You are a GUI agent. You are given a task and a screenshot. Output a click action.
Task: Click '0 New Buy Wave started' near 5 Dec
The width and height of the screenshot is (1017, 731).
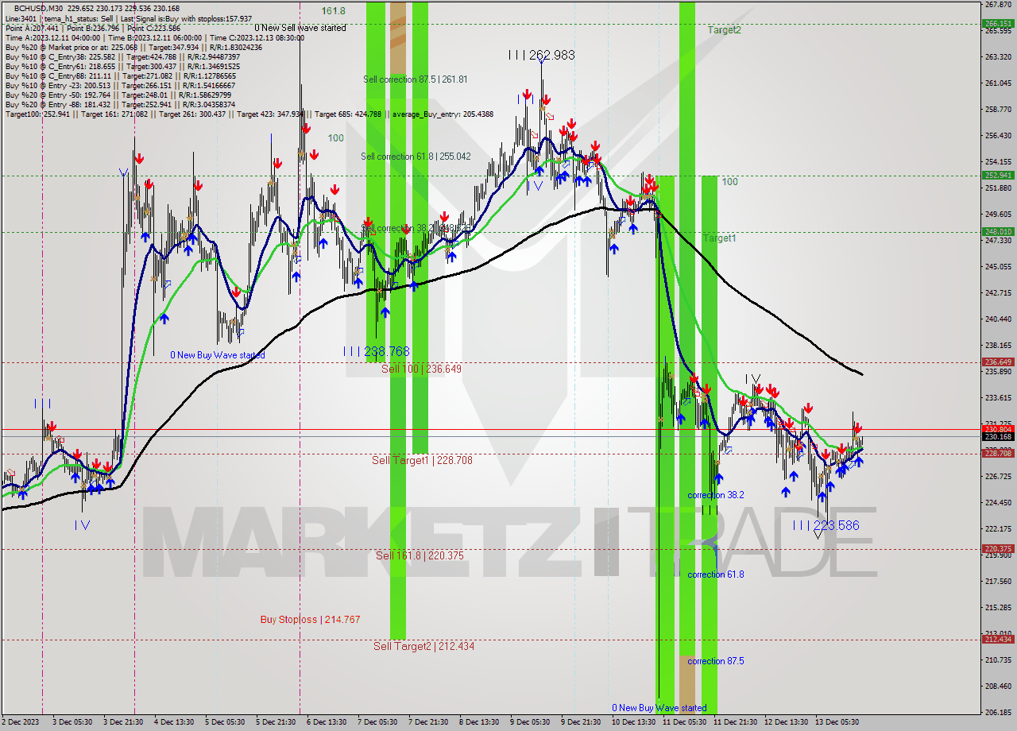coord(217,355)
